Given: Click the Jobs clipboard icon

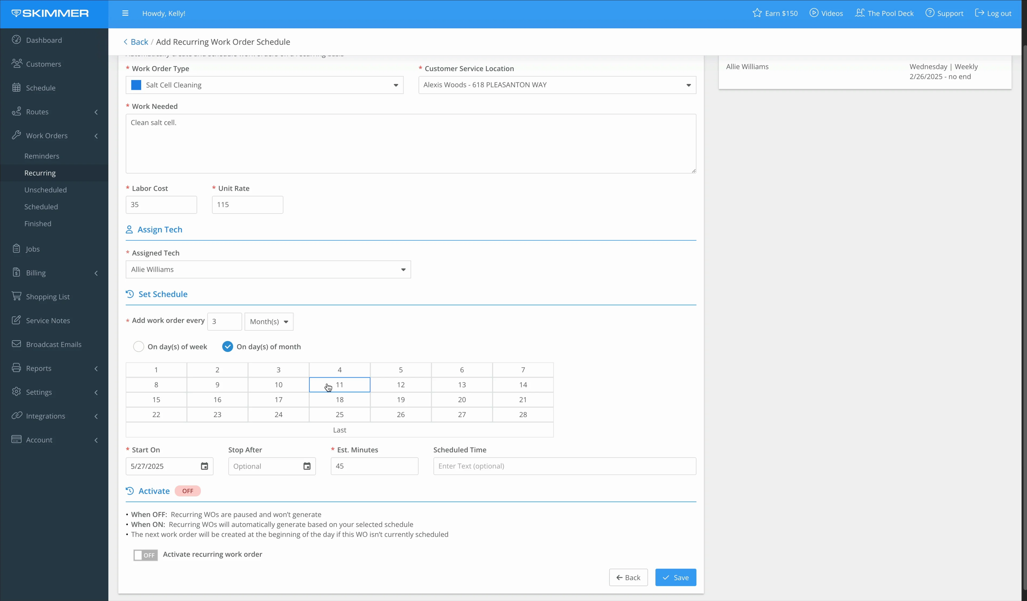Looking at the screenshot, I should (x=16, y=248).
